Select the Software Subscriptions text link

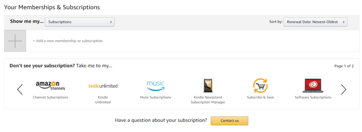(x=313, y=97)
